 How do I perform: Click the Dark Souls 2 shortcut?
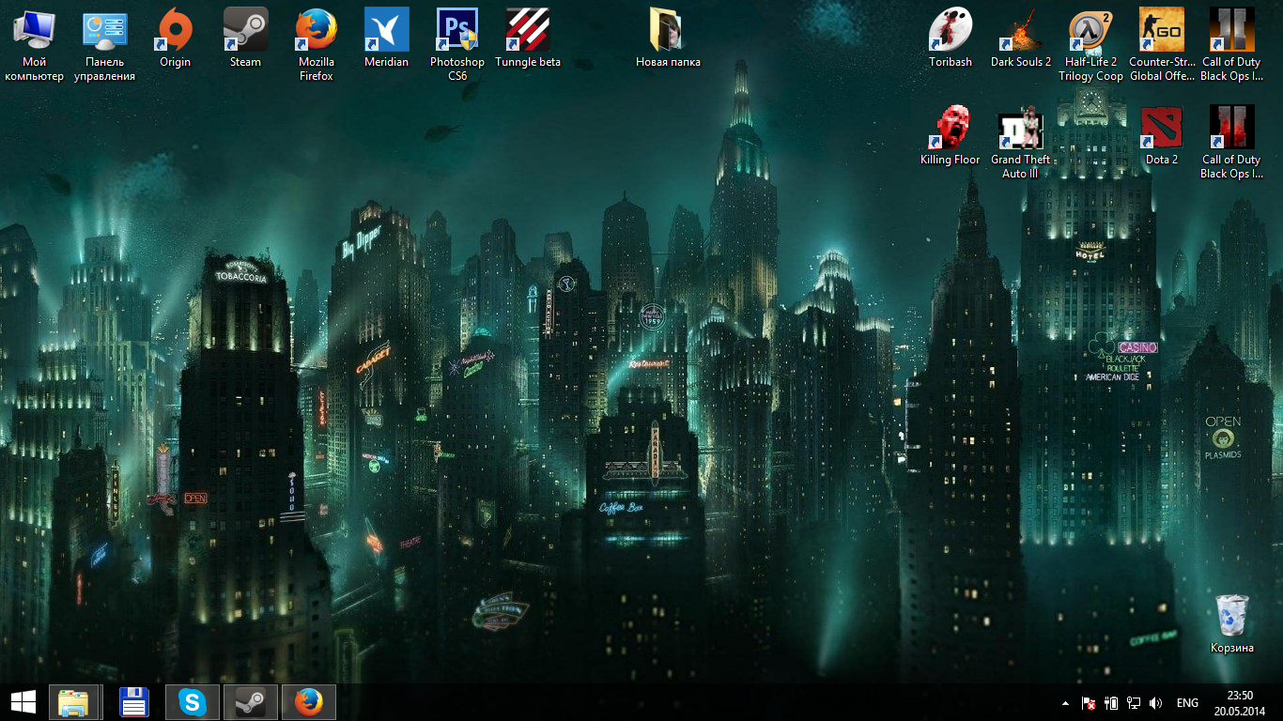(x=1021, y=38)
